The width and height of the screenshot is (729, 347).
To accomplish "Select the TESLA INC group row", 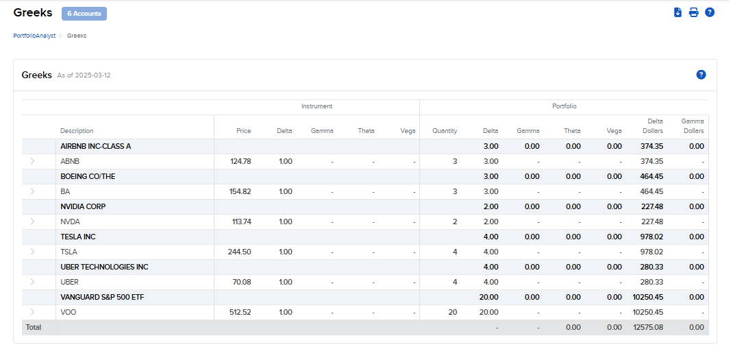I will coord(78,237).
